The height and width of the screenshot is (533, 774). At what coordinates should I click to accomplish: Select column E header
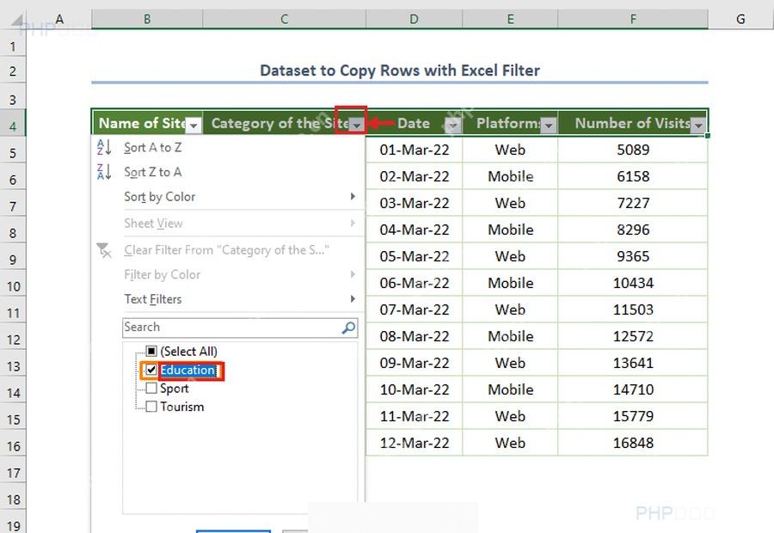click(x=510, y=19)
